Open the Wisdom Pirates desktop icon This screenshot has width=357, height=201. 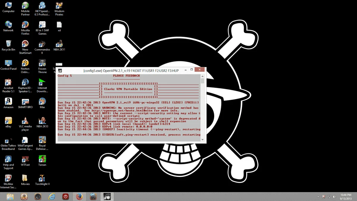(59, 9)
